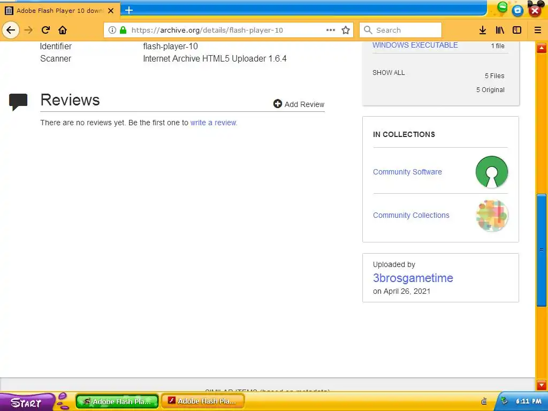Click SHOW ALL files link
This screenshot has width=548, height=411.
(x=389, y=73)
